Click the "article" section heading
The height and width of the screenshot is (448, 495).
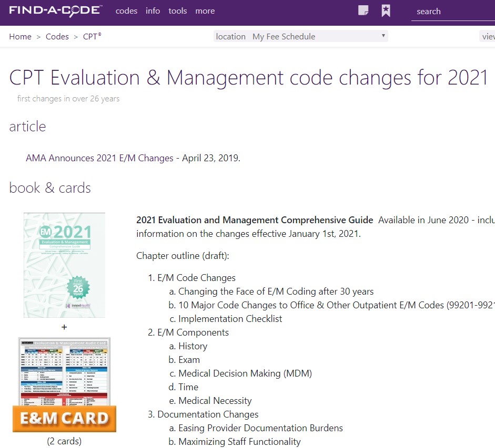(x=27, y=127)
